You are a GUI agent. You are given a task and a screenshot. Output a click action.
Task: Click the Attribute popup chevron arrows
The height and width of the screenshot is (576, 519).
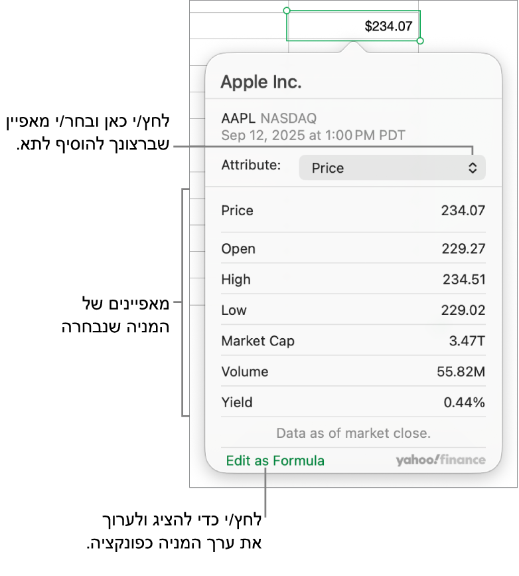coord(473,168)
